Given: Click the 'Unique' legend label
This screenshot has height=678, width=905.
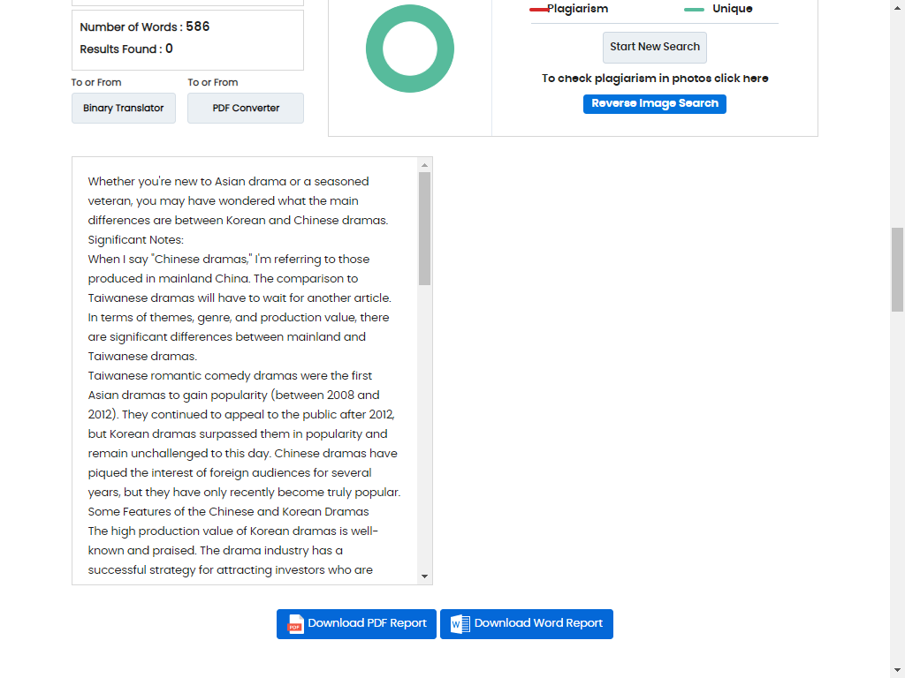Looking at the screenshot, I should click(733, 9).
